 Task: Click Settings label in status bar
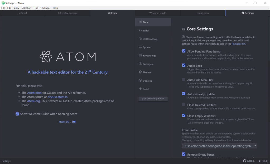point(6,161)
